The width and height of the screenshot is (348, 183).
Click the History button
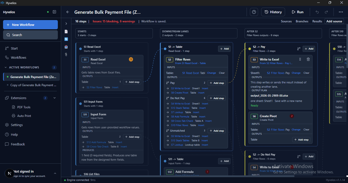click(273, 12)
